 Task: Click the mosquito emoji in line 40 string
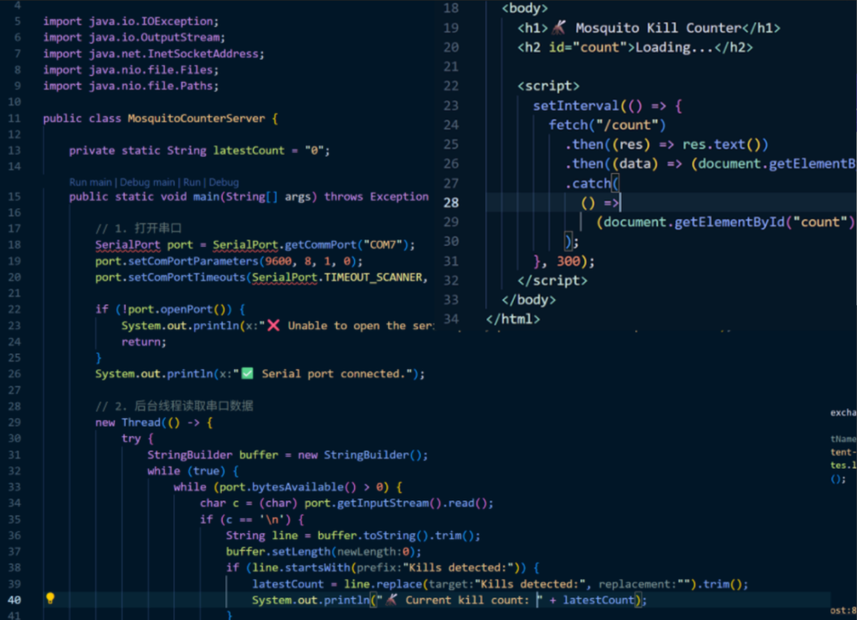coord(391,600)
